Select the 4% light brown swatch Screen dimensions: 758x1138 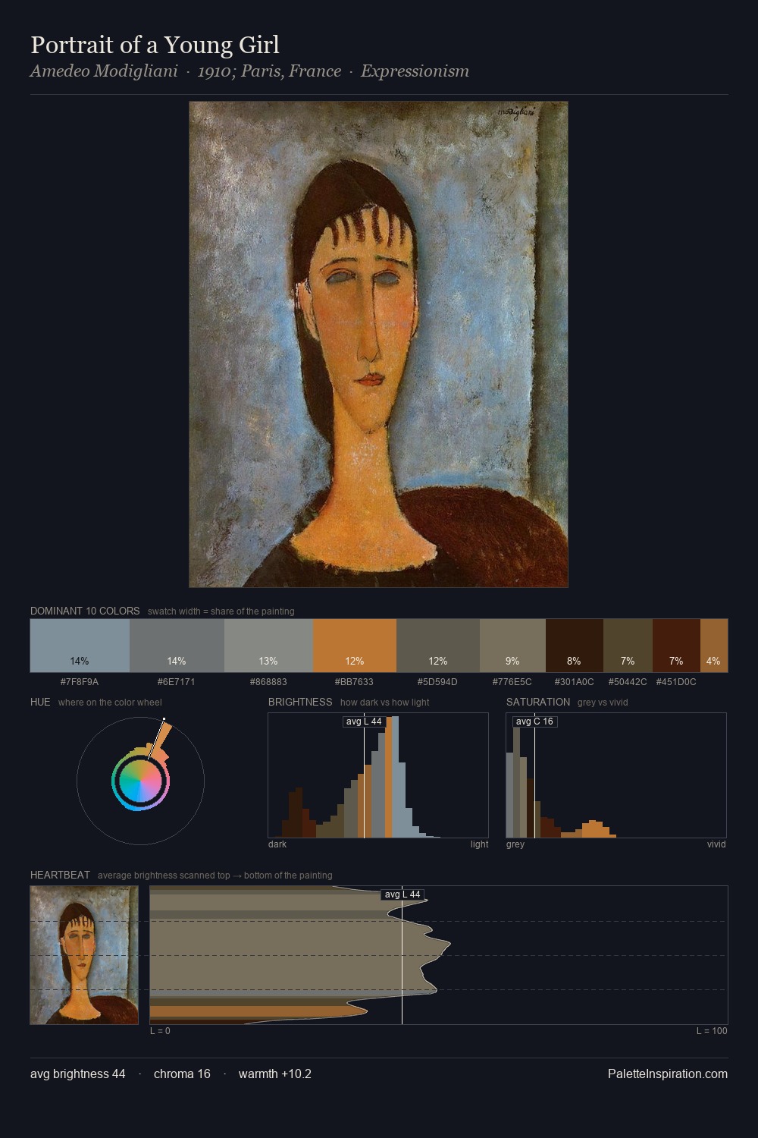click(714, 646)
